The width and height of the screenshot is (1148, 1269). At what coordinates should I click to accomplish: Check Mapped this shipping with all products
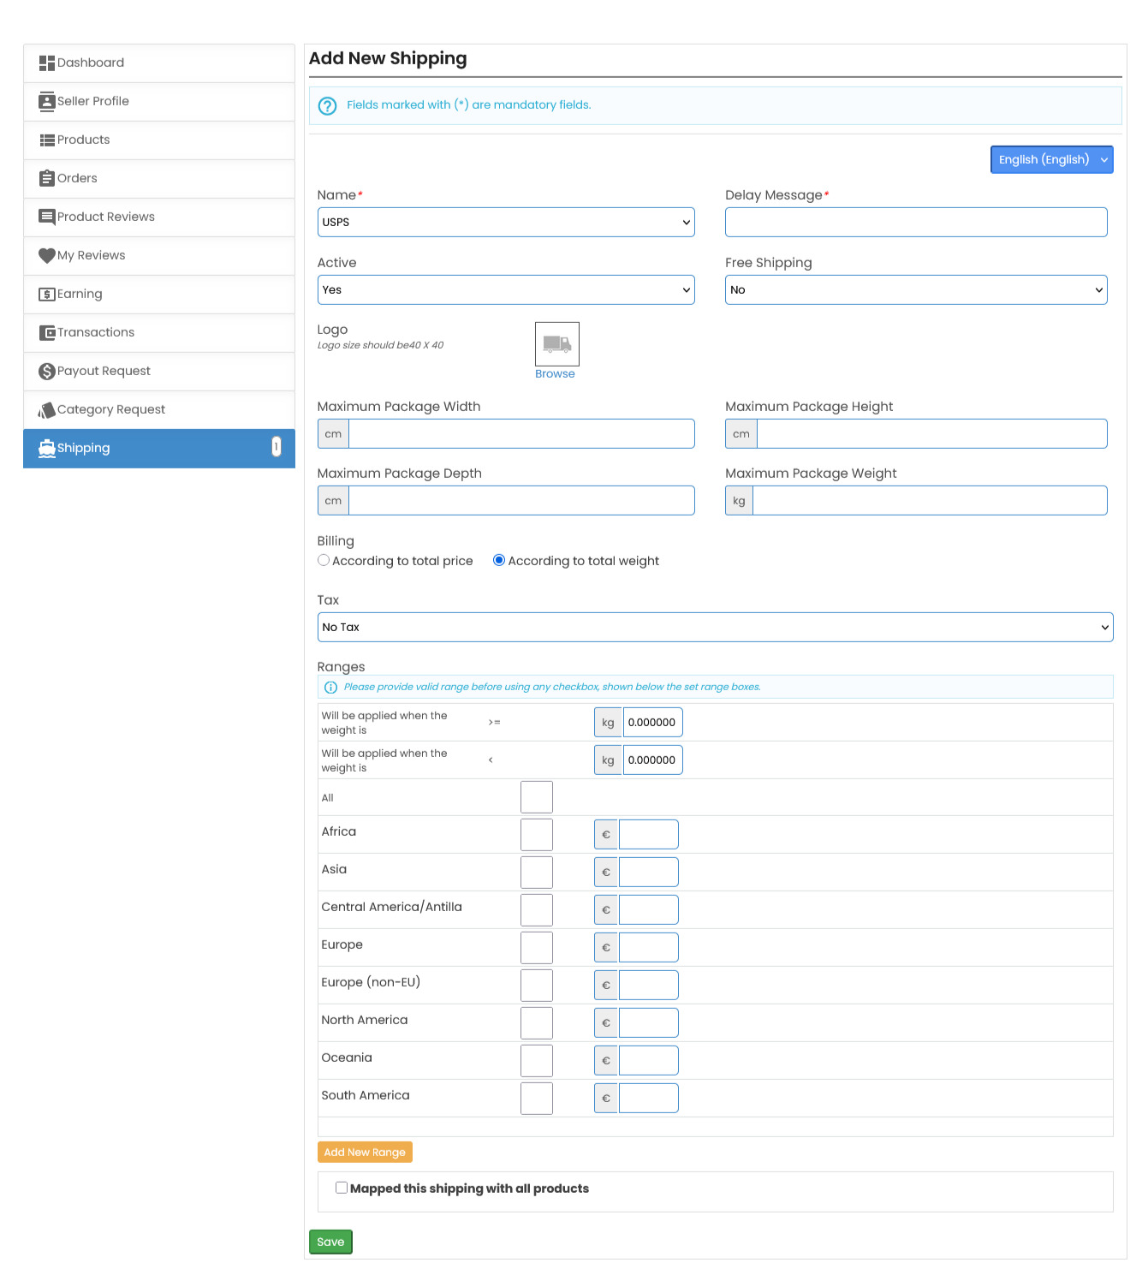tap(342, 1188)
